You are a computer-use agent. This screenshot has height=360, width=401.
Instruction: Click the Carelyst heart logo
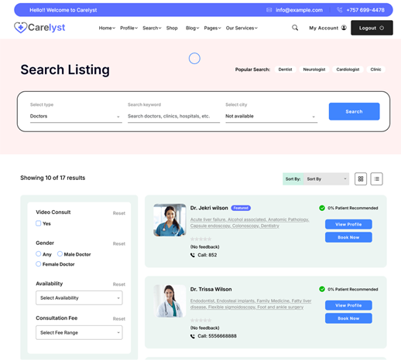point(20,27)
